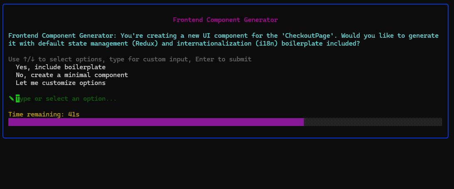Click the green pencil icon by the input
The width and height of the screenshot is (454, 189).
click(11, 98)
